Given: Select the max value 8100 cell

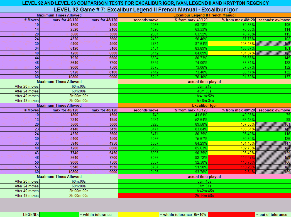Looking at the screenshot, I should 98,72.
